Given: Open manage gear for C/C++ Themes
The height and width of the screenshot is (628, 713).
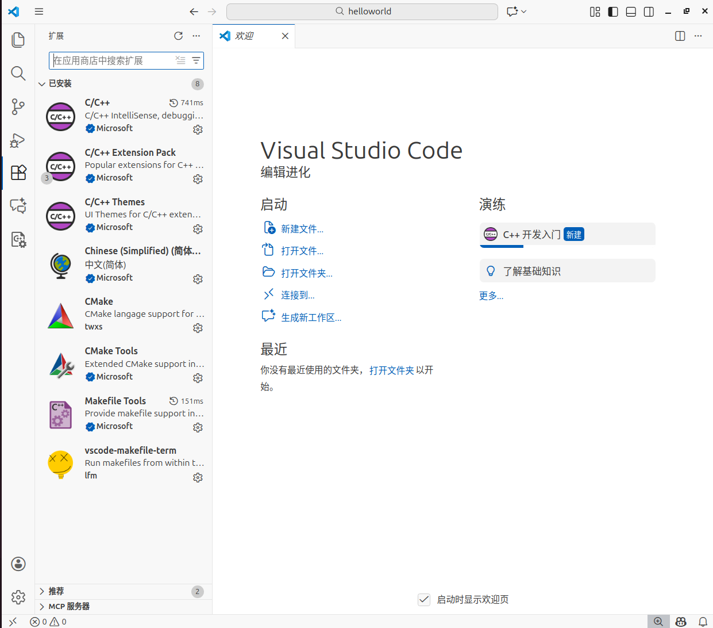Looking at the screenshot, I should tap(198, 229).
